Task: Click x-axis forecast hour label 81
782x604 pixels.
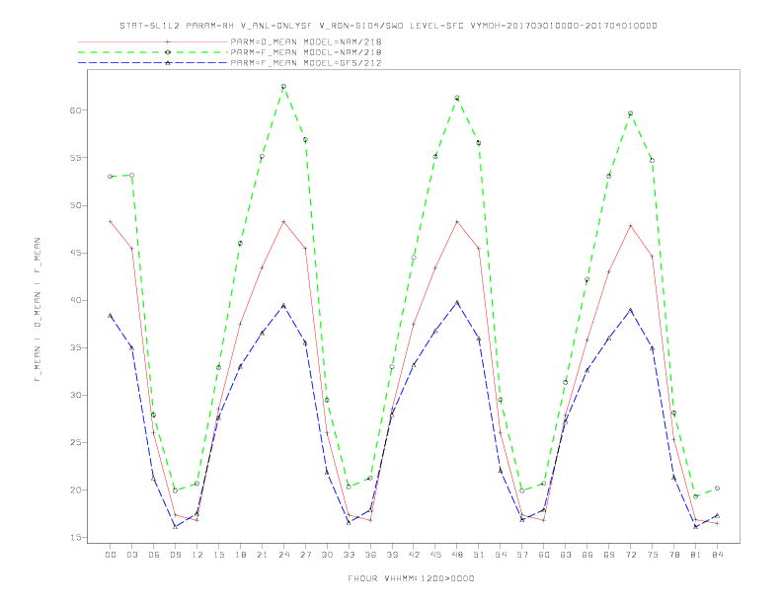Action: (x=696, y=555)
